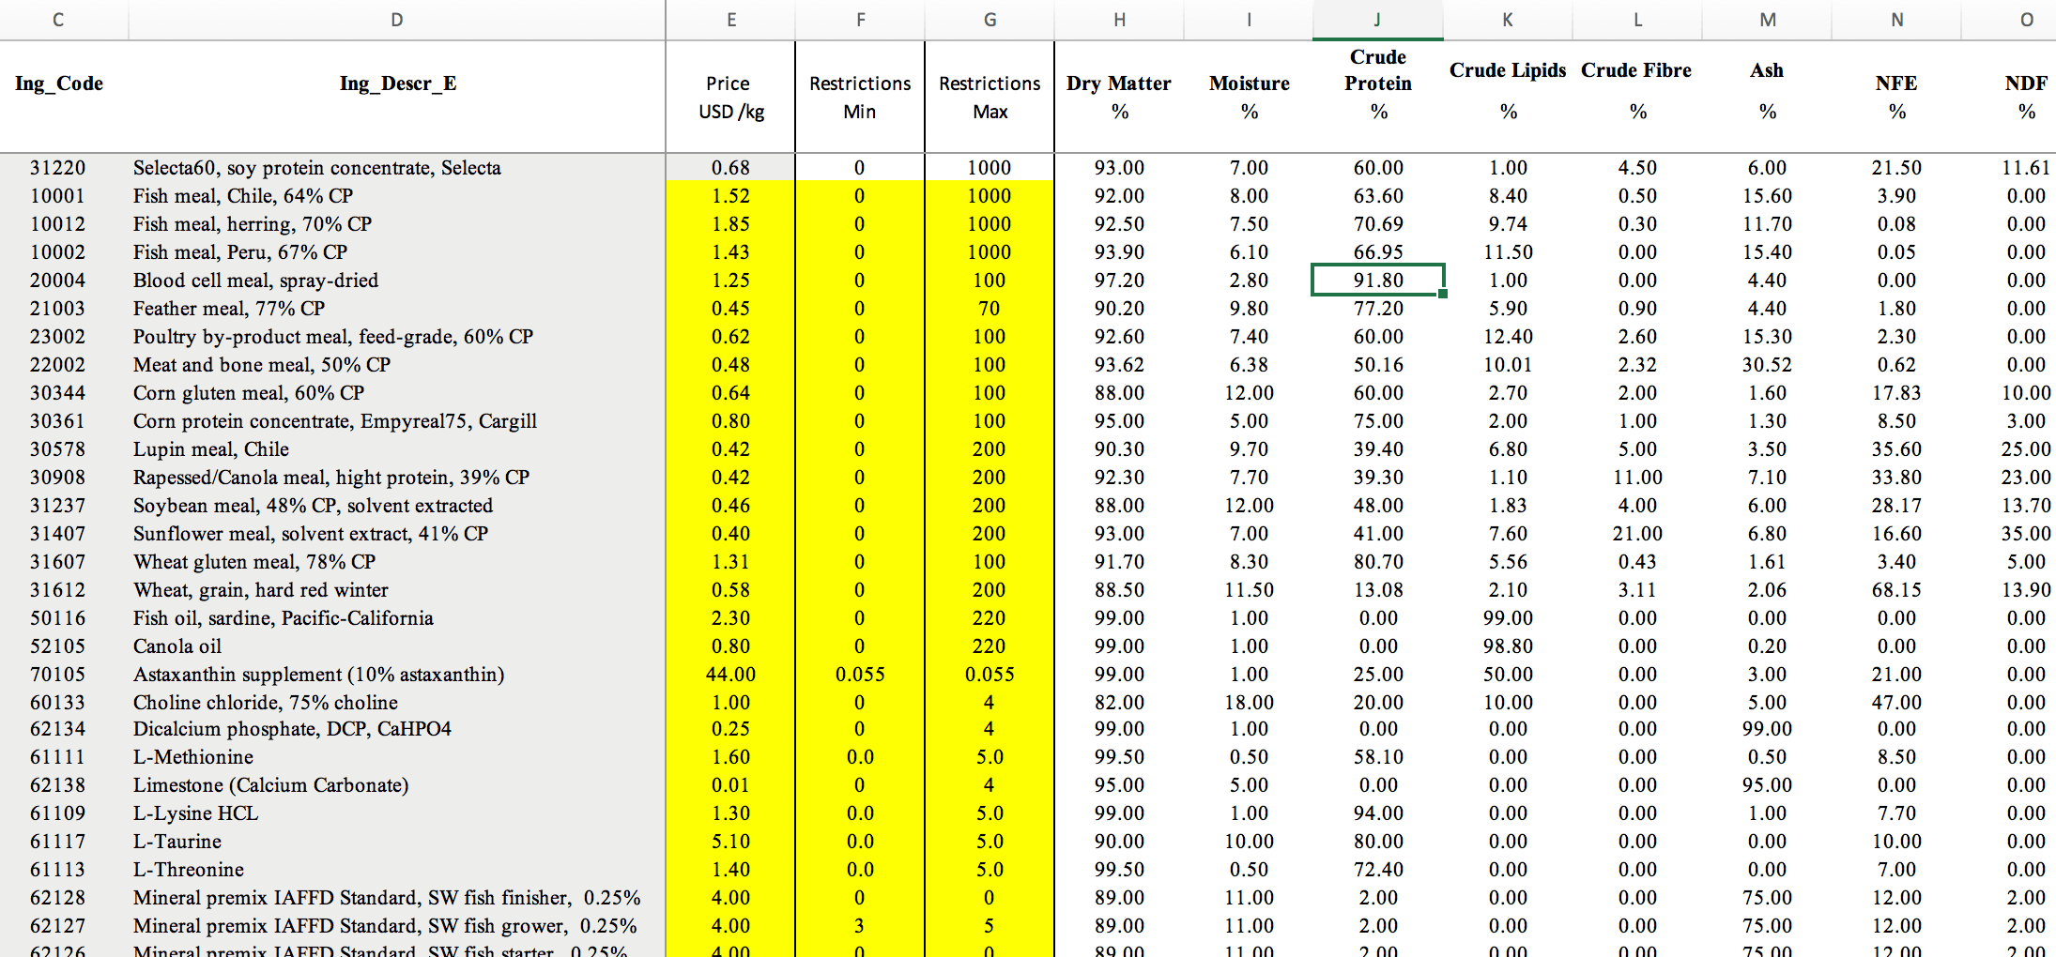Click column H header
This screenshot has height=957, width=2056.
[1119, 20]
